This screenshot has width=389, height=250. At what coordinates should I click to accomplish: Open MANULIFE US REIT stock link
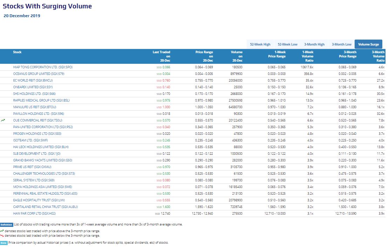click(x=34, y=107)
